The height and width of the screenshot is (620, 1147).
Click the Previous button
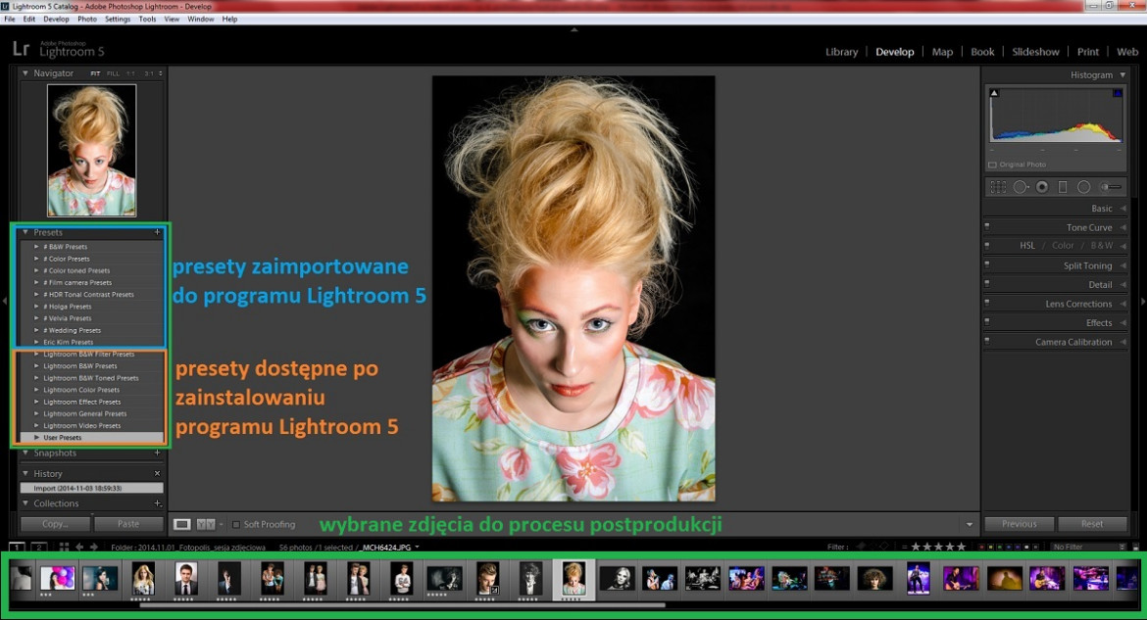point(1019,523)
